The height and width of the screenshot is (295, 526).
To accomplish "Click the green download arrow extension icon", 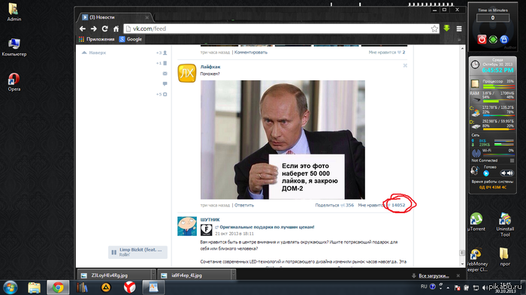I will pyautogui.click(x=446, y=29).
